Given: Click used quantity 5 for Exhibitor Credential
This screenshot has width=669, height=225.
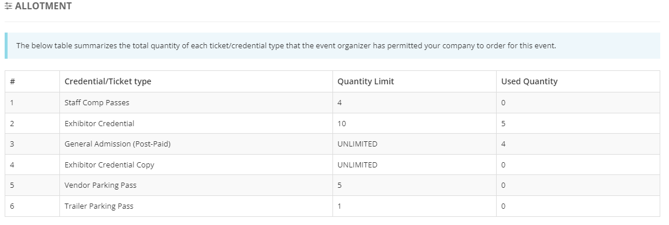Looking at the screenshot, I should (504, 124).
